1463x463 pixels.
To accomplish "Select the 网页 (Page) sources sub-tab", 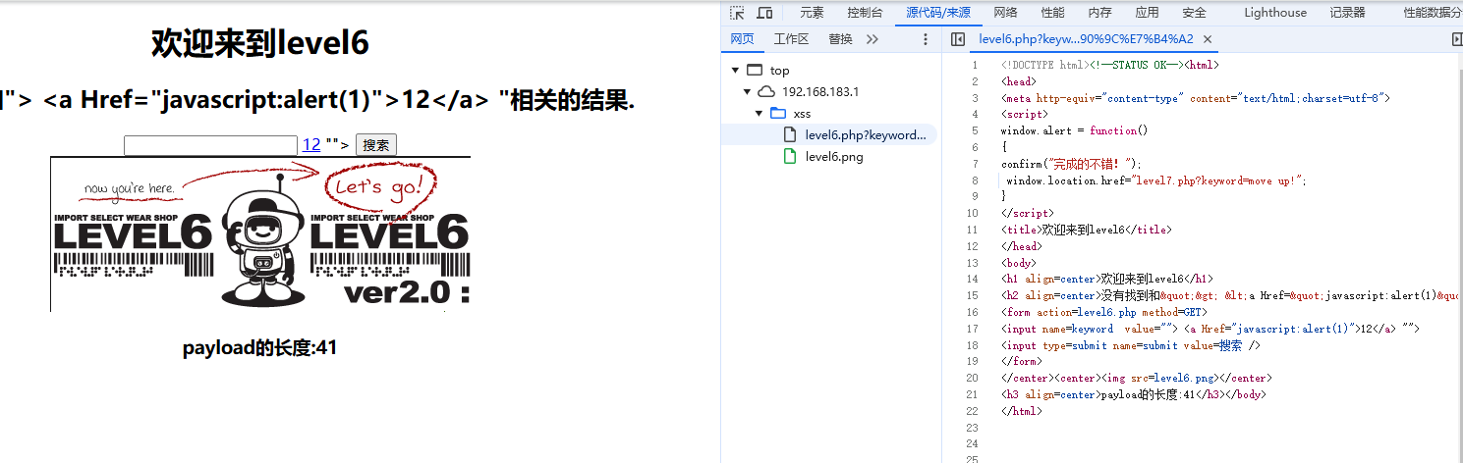I will (742, 39).
